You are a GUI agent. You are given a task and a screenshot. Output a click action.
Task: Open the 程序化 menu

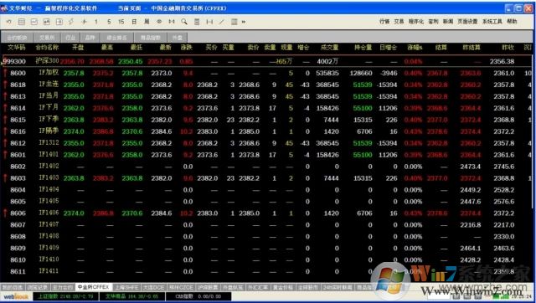(416, 22)
